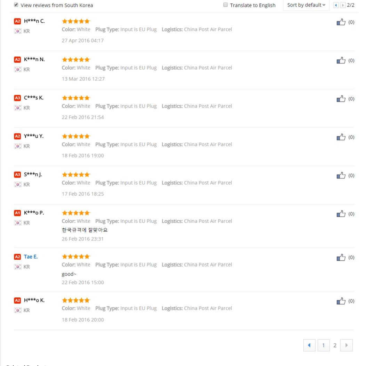The width and height of the screenshot is (368, 366).
Task: Open Tae E.'s profile link
Action: coord(31,257)
